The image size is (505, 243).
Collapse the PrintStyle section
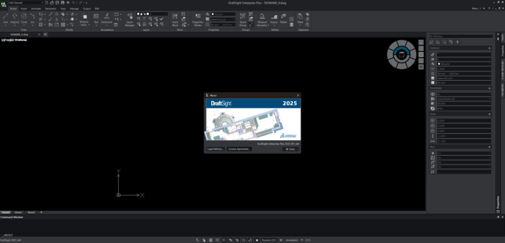coord(490,88)
